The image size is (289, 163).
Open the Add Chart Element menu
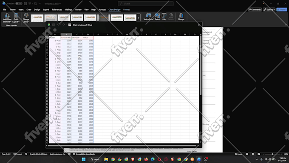(7, 18)
